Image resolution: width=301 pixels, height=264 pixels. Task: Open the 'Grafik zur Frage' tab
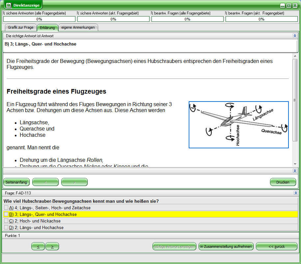click(x=21, y=27)
